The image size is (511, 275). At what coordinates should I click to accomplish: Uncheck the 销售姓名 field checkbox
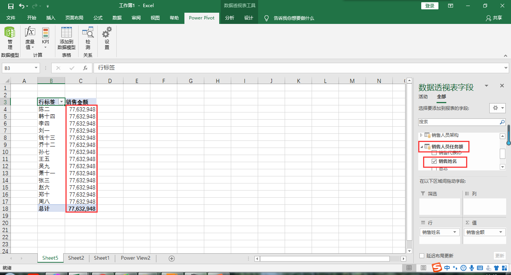point(434,161)
